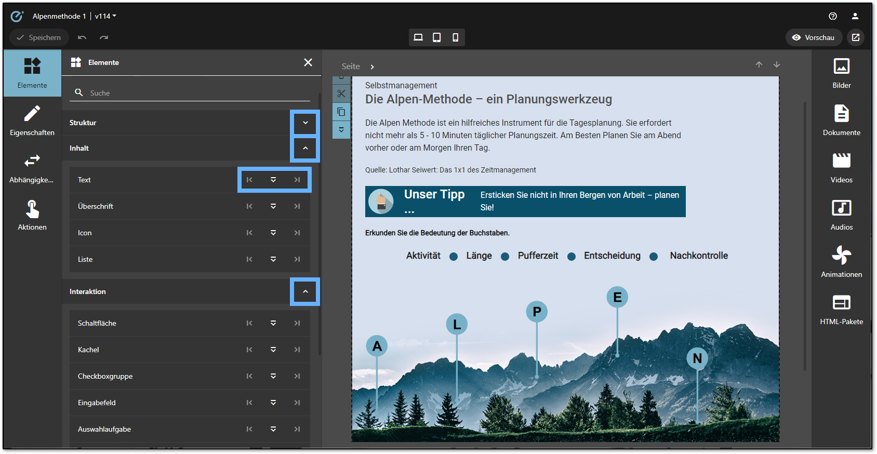The width and height of the screenshot is (877, 454).
Task: Insert Icon element at the end
Action: point(297,233)
